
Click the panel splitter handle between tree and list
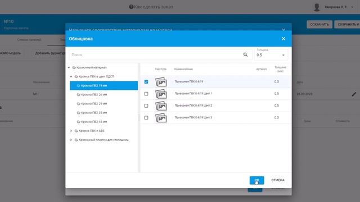point(139,118)
